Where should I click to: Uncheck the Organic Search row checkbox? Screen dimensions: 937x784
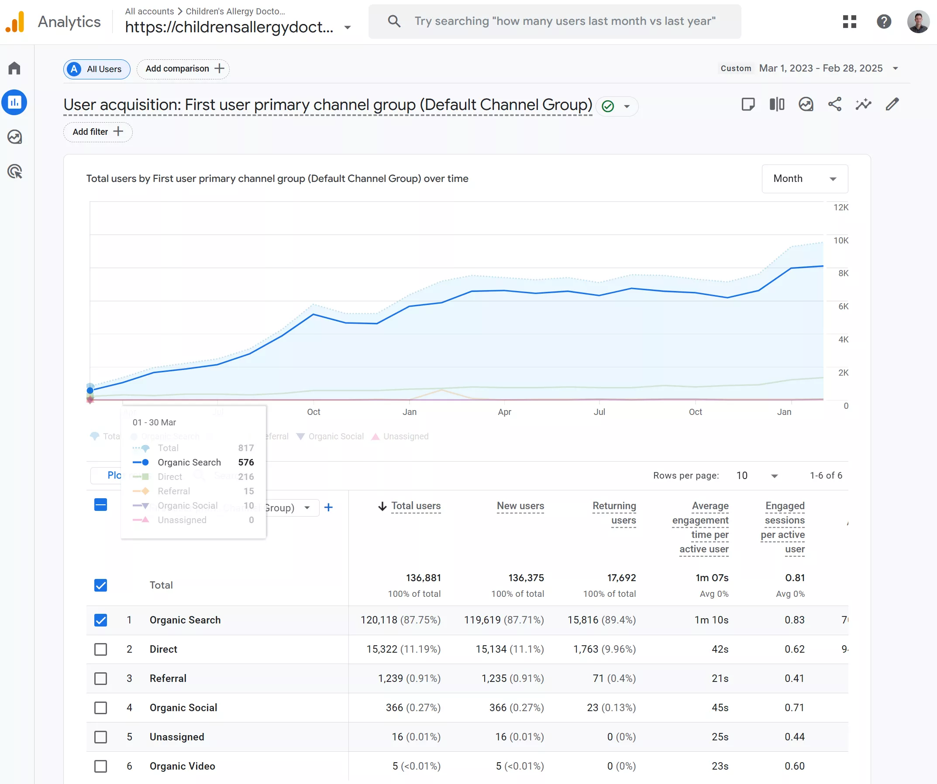coord(101,620)
